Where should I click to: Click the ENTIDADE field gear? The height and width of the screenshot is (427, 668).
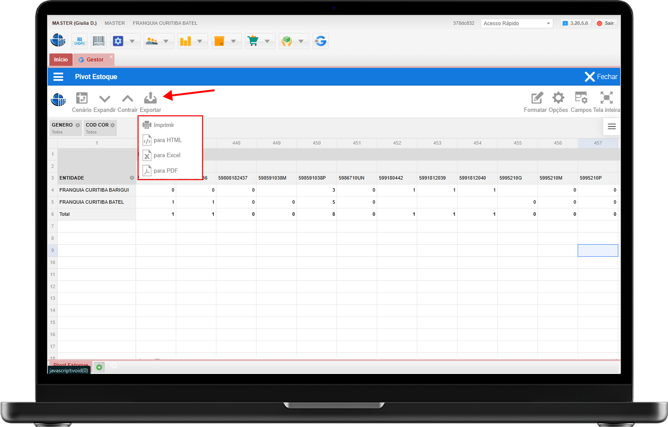pos(132,178)
